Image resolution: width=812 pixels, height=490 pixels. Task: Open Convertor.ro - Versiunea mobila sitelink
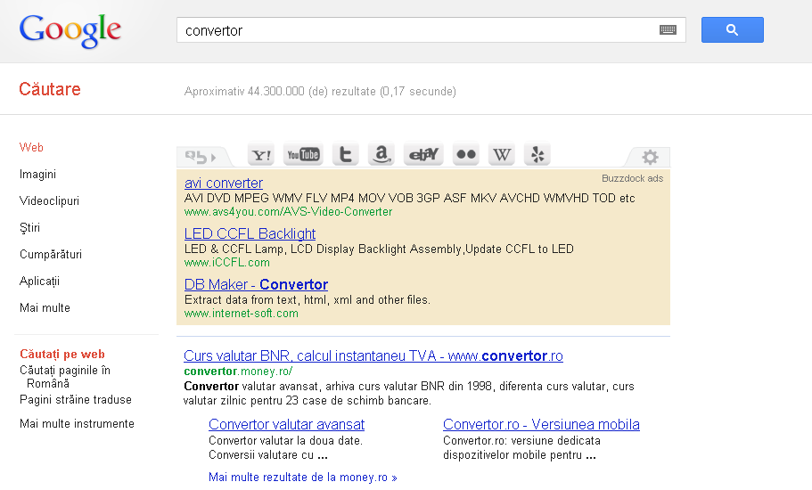tap(541, 424)
